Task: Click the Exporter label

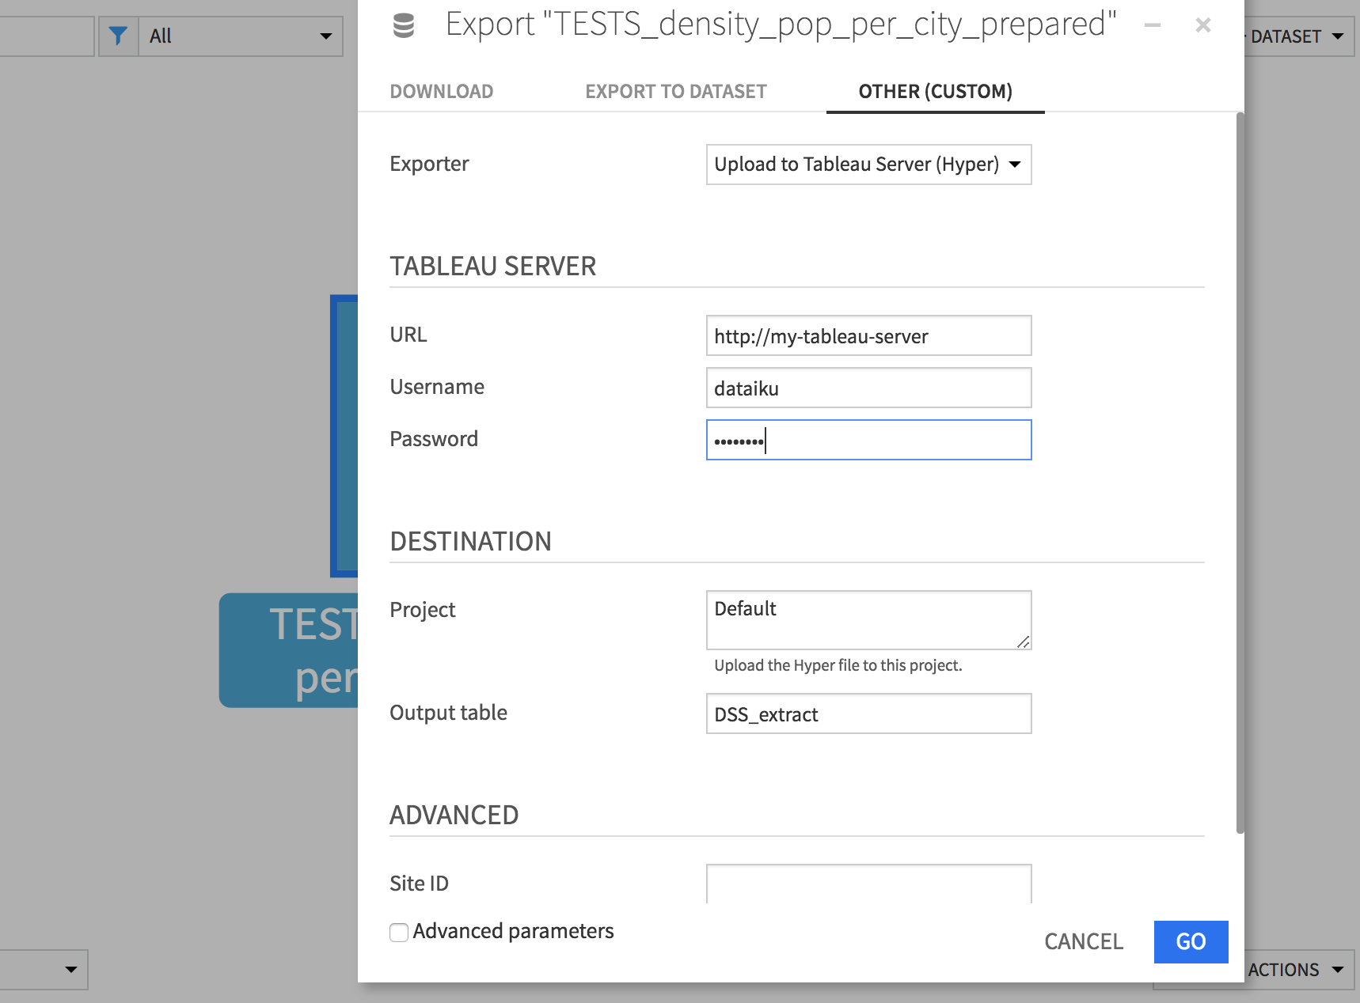Action: (x=429, y=164)
